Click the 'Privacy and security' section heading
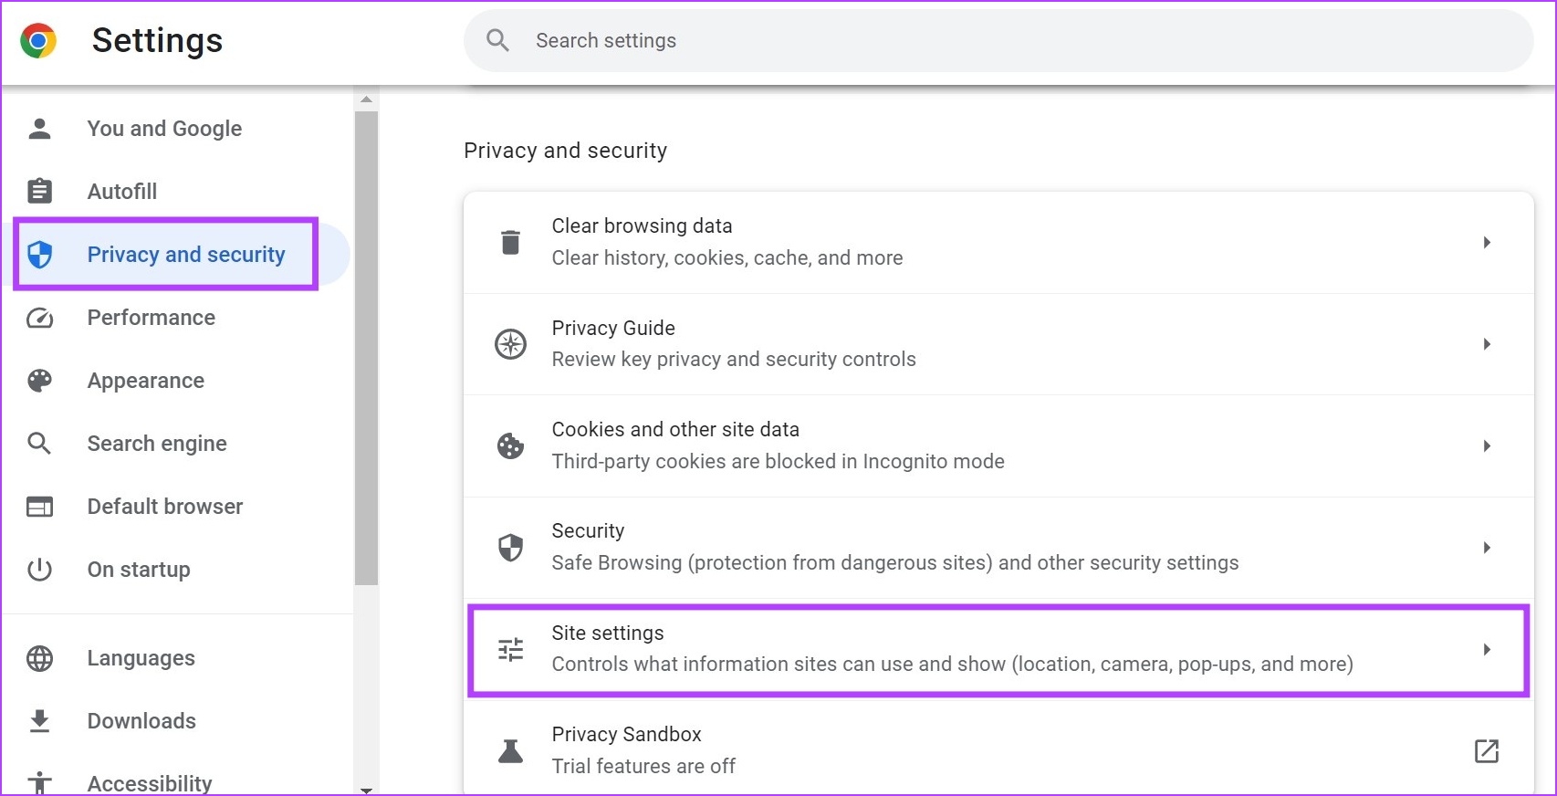This screenshot has height=796, width=1557. [565, 151]
